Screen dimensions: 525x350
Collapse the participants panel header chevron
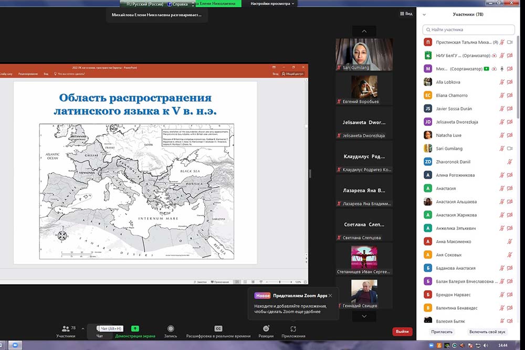tap(424, 15)
